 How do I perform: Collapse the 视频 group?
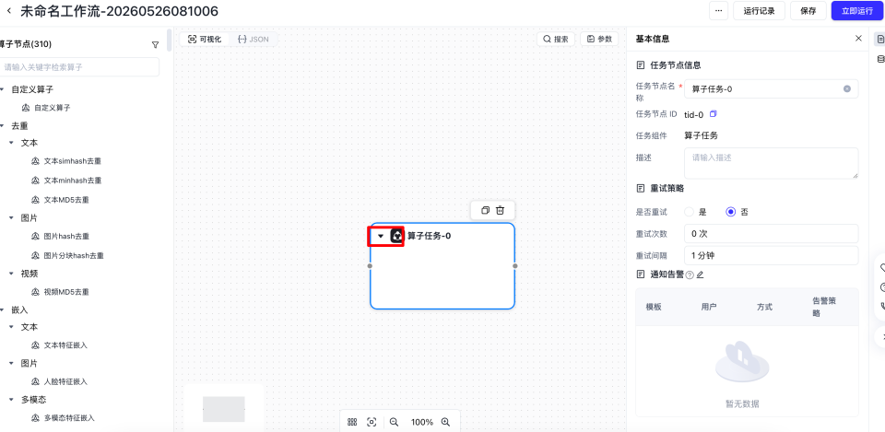(x=11, y=274)
